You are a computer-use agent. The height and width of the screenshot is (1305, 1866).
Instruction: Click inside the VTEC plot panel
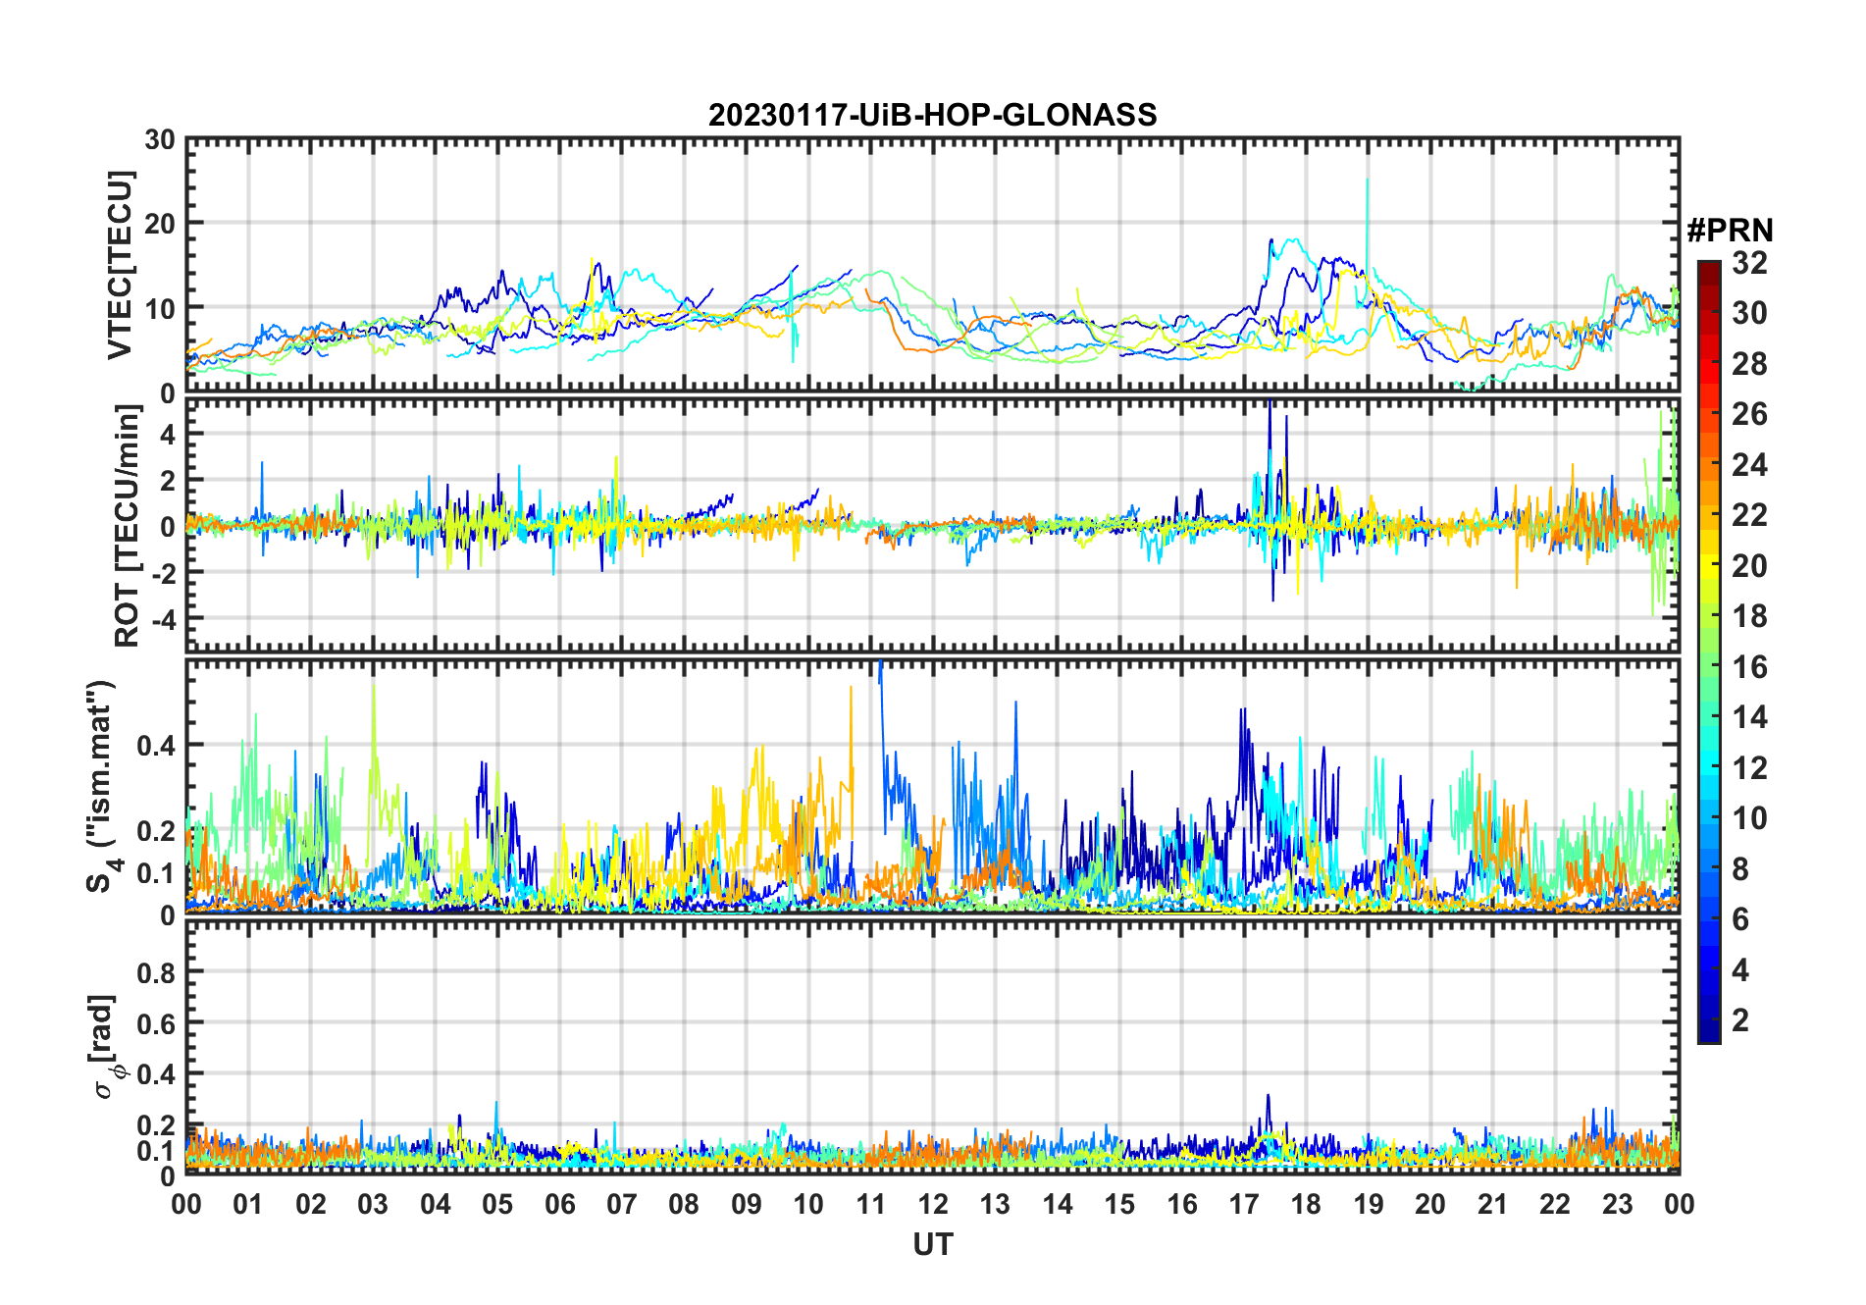932,266
